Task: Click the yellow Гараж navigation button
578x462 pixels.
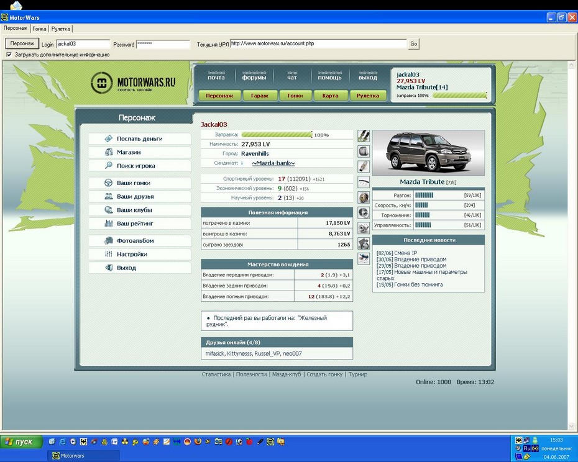Action: [x=260, y=96]
